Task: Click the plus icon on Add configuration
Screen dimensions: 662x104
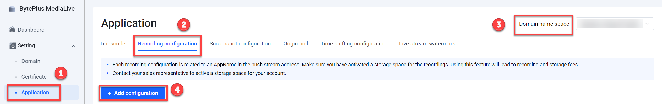Action: coord(110,93)
